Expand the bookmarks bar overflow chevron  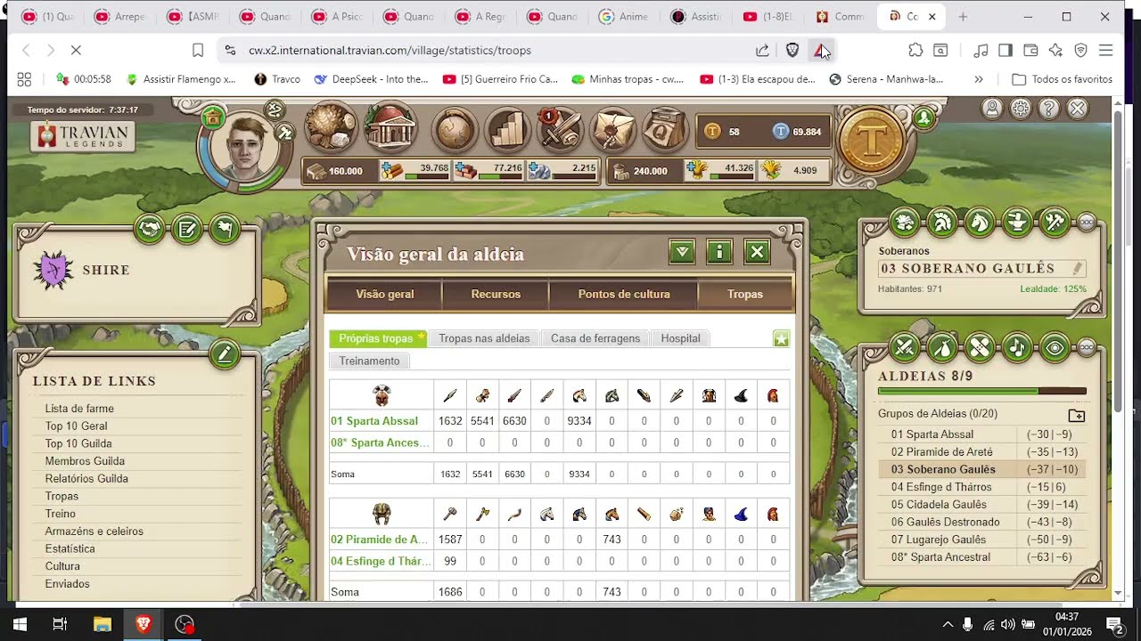978,79
